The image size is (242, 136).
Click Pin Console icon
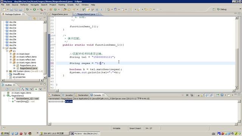pyautogui.click(x=217, y=95)
